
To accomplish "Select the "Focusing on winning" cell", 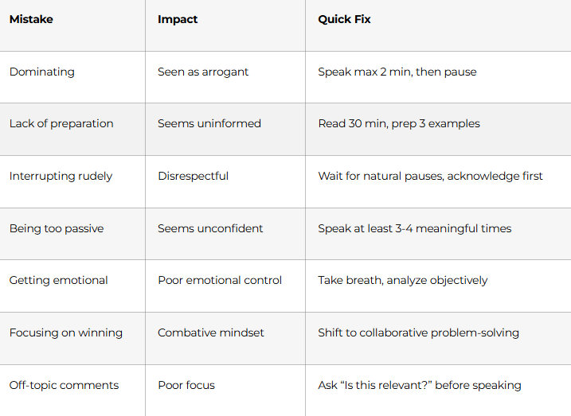I will [x=66, y=332].
